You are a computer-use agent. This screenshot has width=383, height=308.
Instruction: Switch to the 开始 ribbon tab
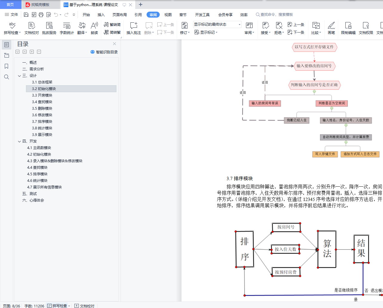[86, 15]
